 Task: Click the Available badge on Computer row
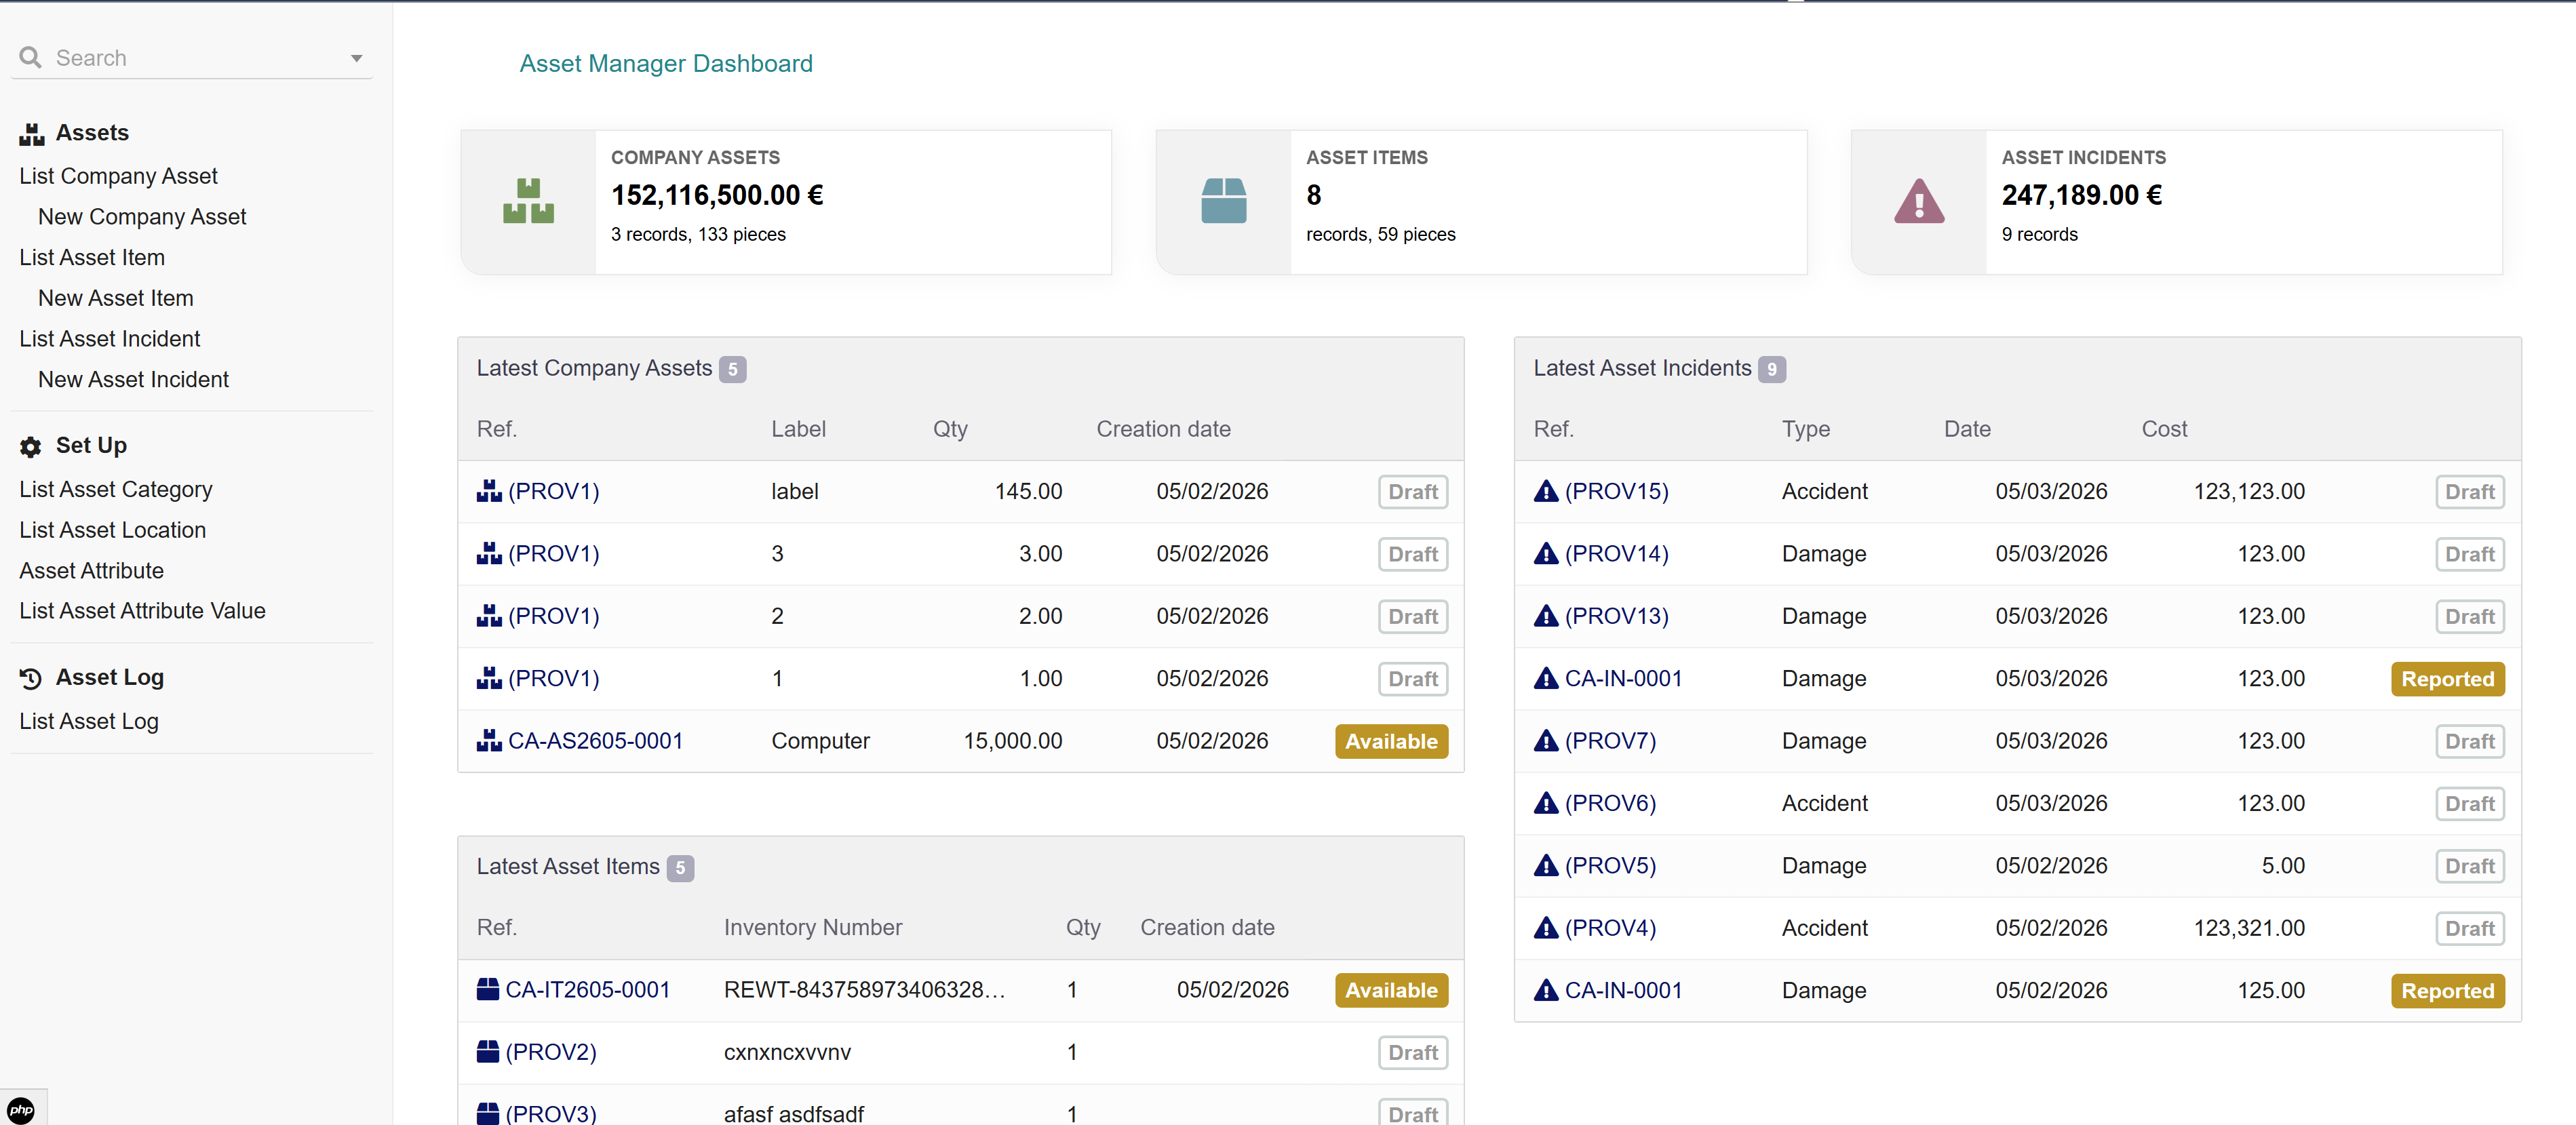(1391, 742)
